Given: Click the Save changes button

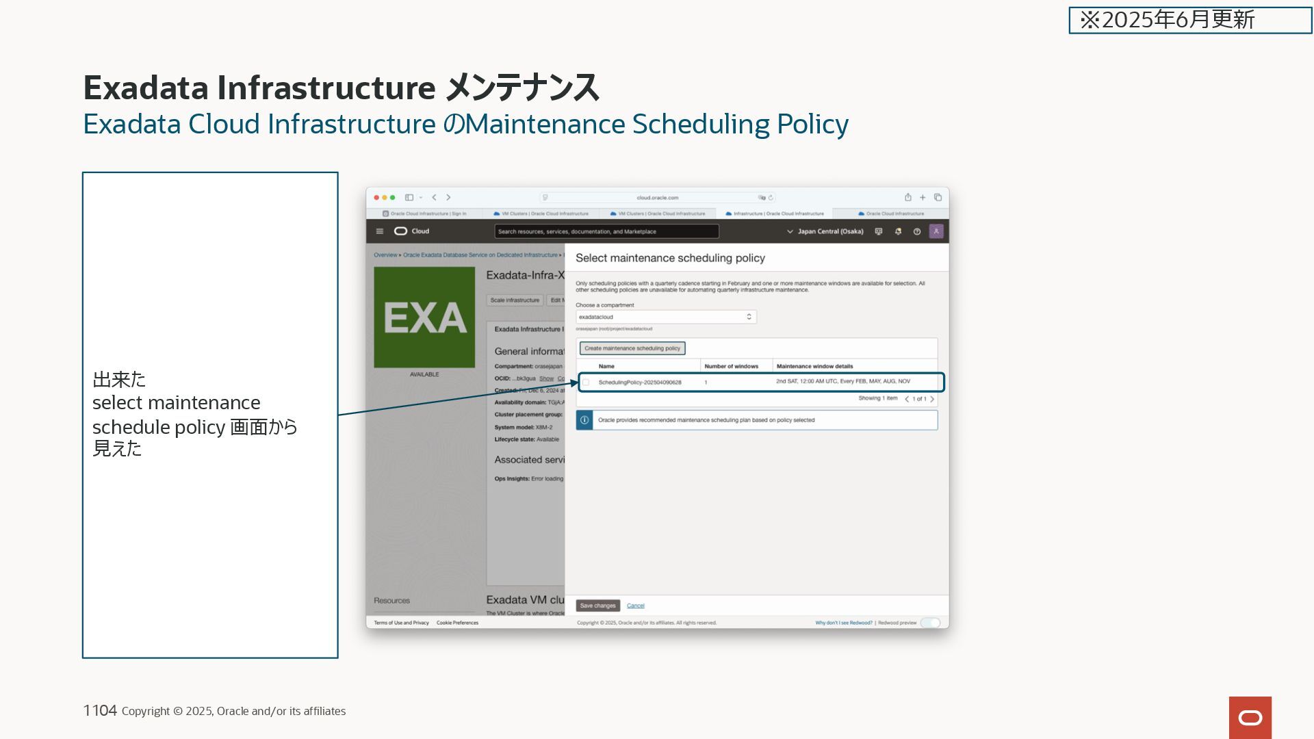Looking at the screenshot, I should coord(597,606).
